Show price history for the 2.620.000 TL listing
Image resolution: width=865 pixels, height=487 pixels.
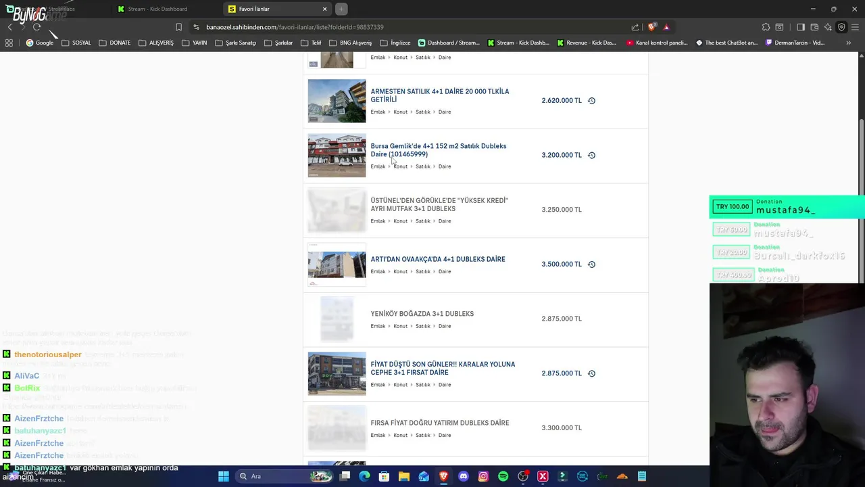click(591, 100)
